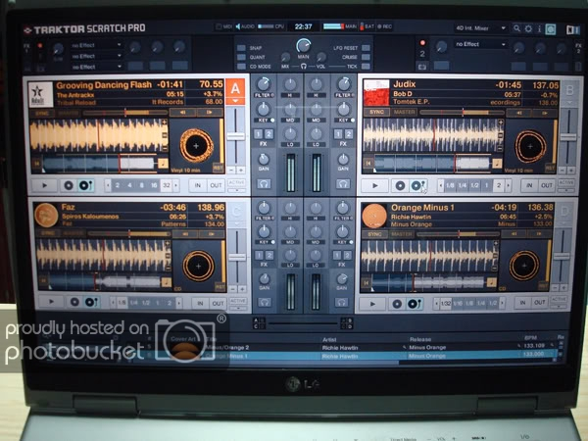Assign deck A channel to FX 1
Viewport: 588px width, 441px height.
click(259, 134)
